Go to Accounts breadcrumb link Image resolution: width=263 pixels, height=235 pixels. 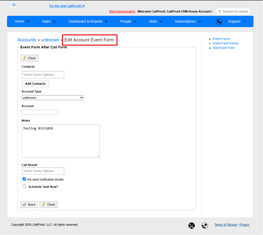click(27, 40)
